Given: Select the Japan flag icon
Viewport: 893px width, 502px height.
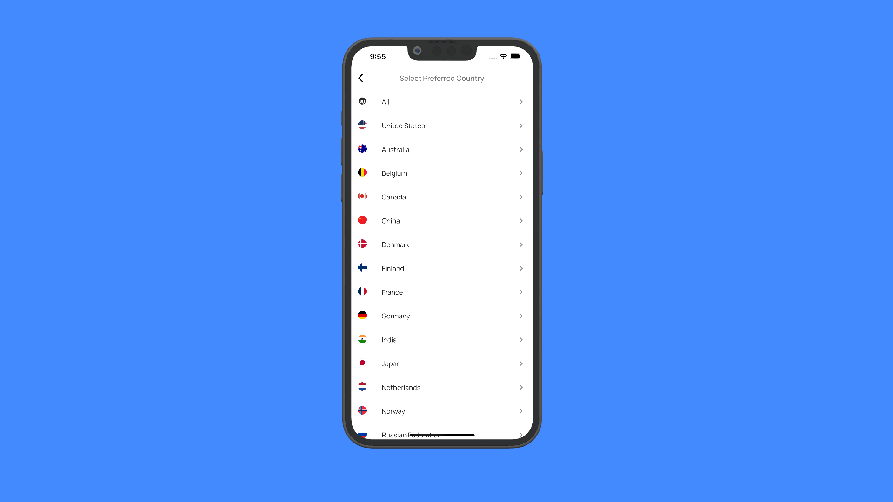Looking at the screenshot, I should [362, 363].
